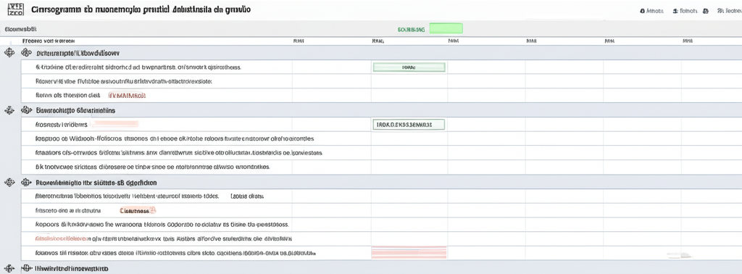Click the application logo beside the page title
The image size is (742, 274).
pos(17,10)
